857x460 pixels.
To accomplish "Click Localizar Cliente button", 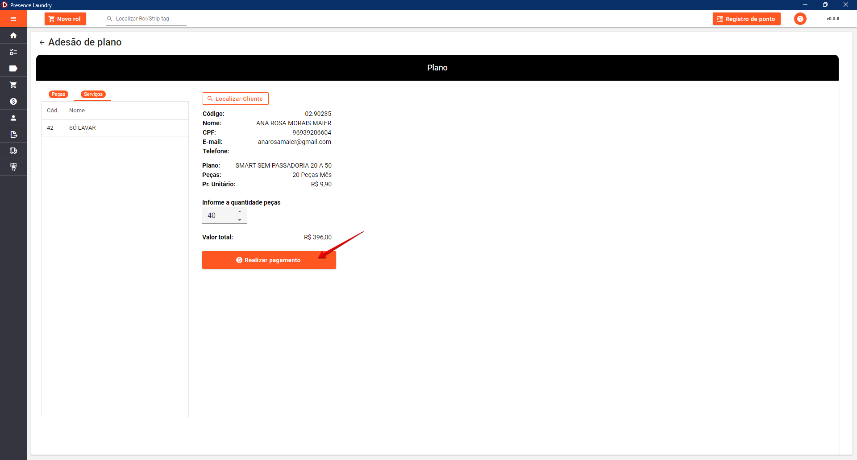I will (x=236, y=99).
